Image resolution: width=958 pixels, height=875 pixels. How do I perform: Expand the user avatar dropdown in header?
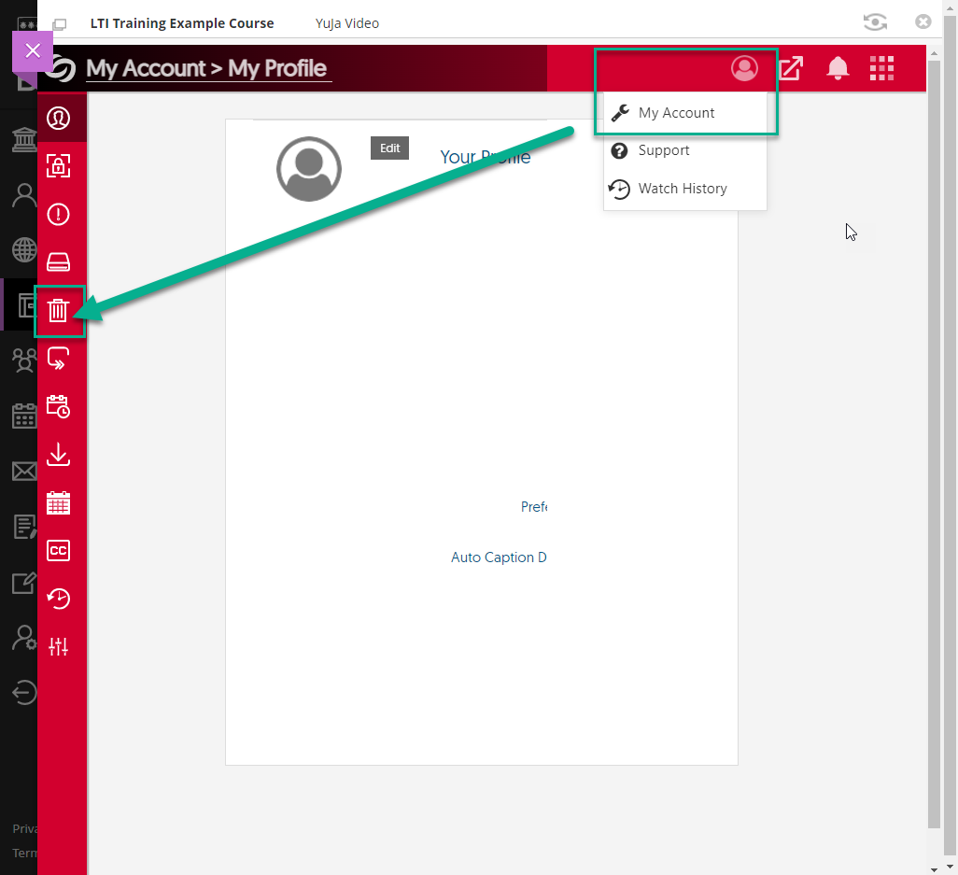coord(744,68)
